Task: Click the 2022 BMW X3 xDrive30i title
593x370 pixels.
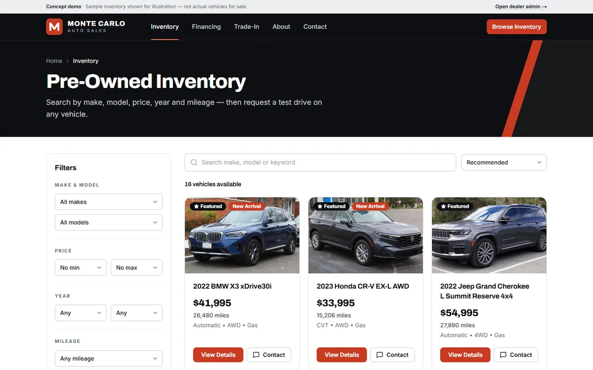Action: tap(232, 286)
